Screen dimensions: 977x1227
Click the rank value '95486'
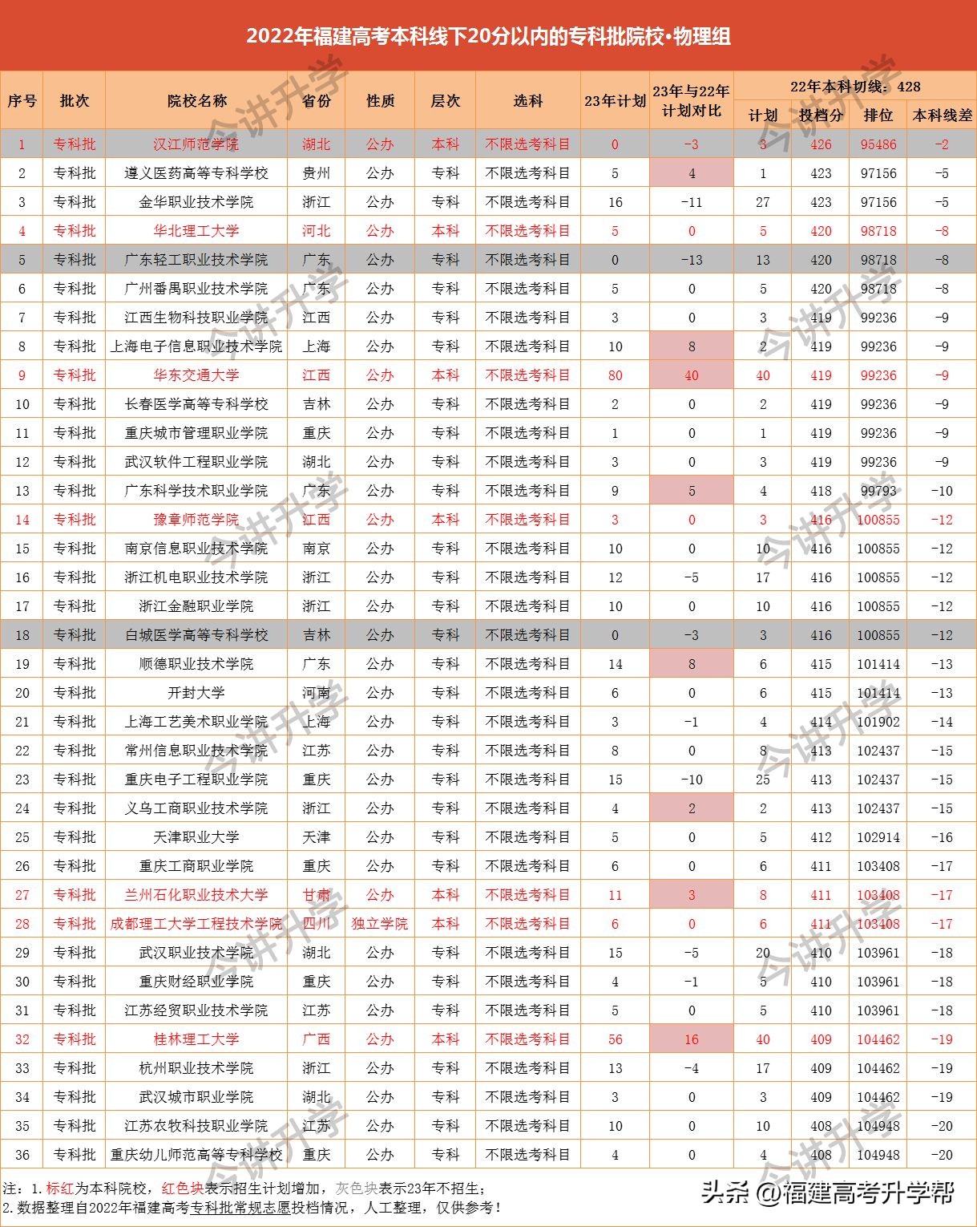point(878,144)
